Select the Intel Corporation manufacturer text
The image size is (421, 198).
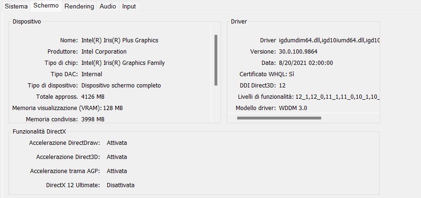coord(104,52)
